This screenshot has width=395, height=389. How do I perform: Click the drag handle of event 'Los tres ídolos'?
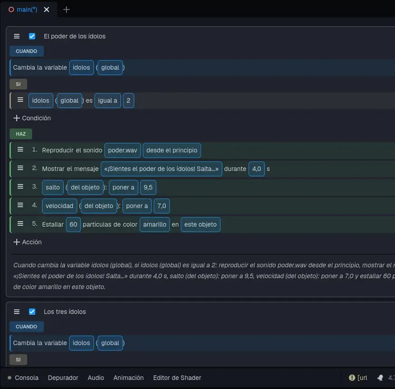click(x=17, y=312)
